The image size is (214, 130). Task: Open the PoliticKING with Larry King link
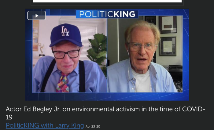pos(45,125)
